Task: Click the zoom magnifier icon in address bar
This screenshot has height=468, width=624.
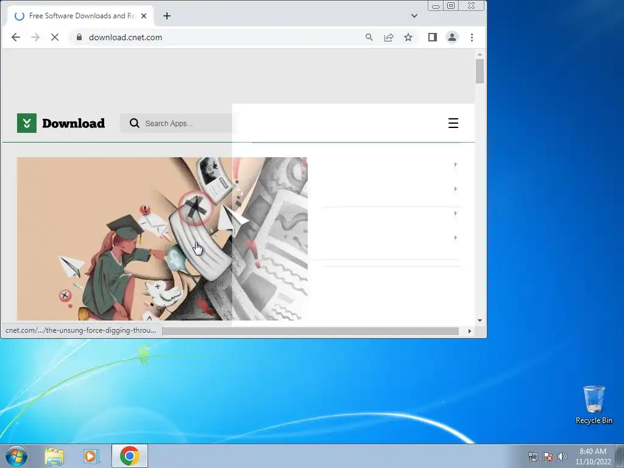Action: tap(369, 37)
